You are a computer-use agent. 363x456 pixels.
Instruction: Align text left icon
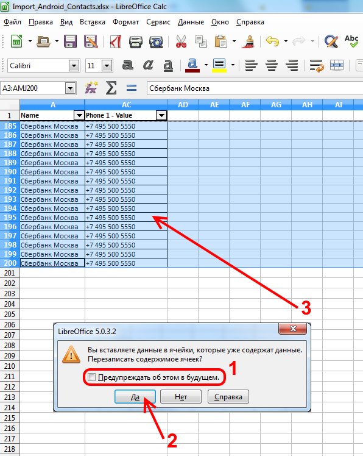pyautogui.click(x=251, y=65)
